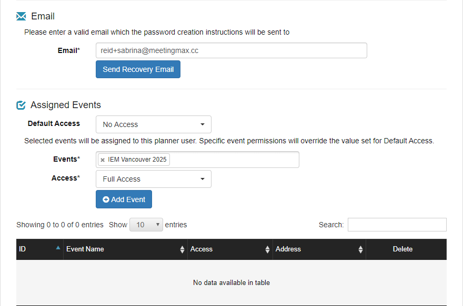Sort by Access column arrows
This screenshot has width=463, height=306.
pyautogui.click(x=268, y=249)
